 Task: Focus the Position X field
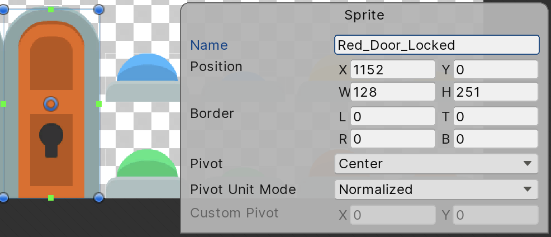point(392,69)
